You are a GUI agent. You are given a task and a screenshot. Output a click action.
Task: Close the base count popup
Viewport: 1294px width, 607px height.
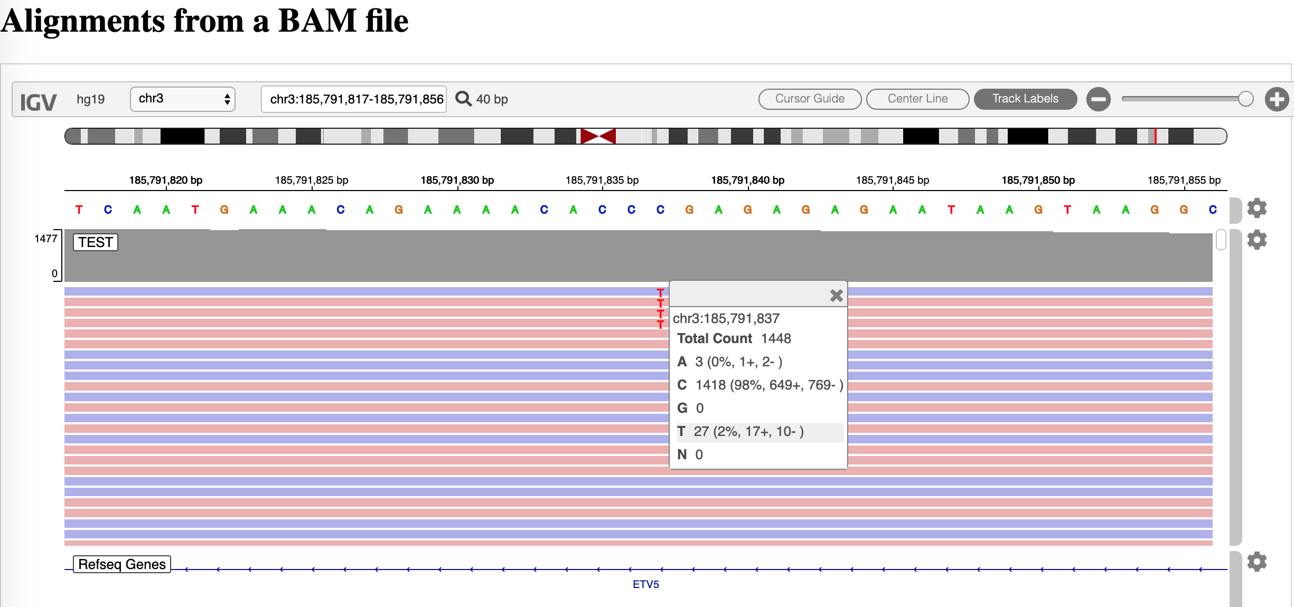836,296
